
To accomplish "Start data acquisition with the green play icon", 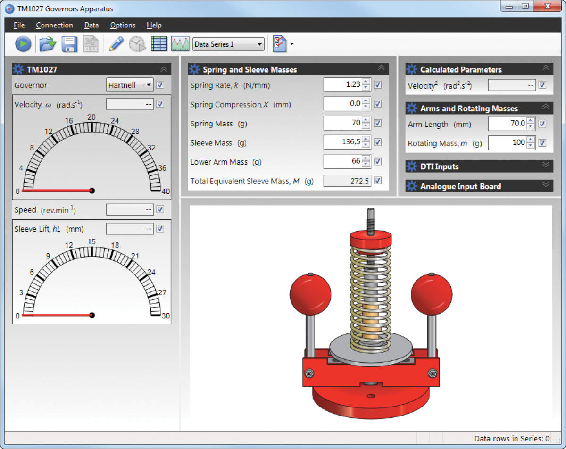I will (23, 44).
